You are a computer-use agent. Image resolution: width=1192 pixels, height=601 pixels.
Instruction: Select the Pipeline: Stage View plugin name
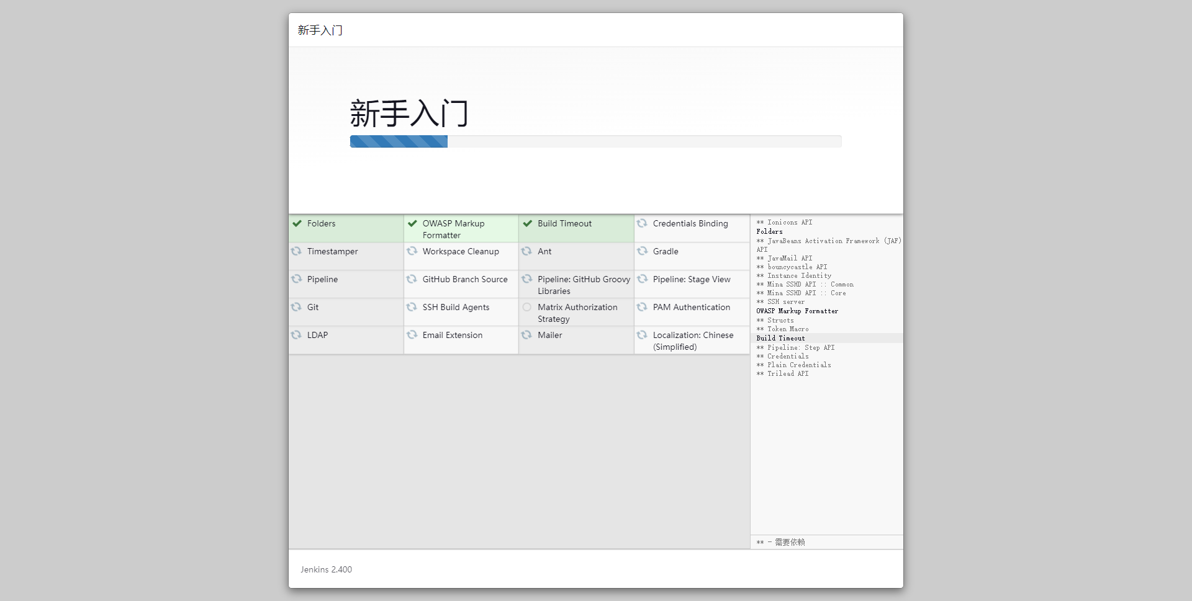tap(692, 279)
